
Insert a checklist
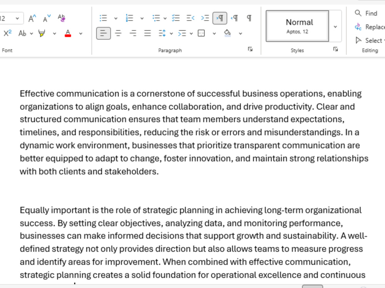[x=176, y=18]
